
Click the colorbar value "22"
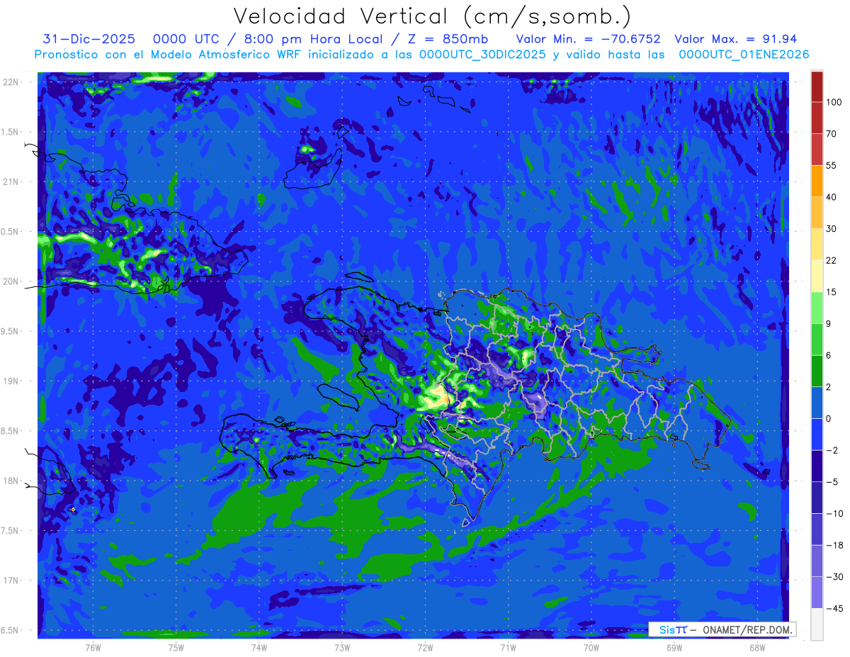click(x=832, y=260)
